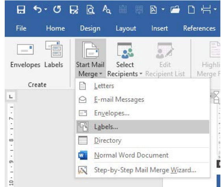Click the Save icon in quick access toolbar
223x187 pixels.
(21, 10)
